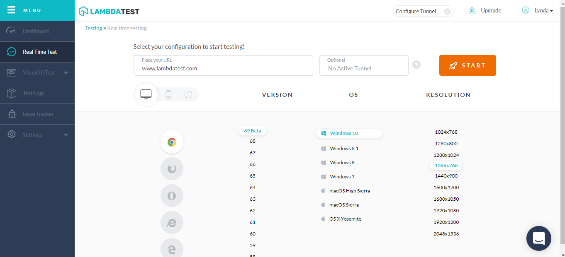Select the Internet Explorer browser icon
565x257 pixels.
[172, 223]
